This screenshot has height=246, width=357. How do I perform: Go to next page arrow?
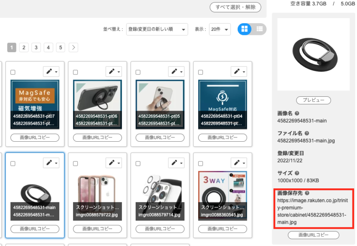73,48
